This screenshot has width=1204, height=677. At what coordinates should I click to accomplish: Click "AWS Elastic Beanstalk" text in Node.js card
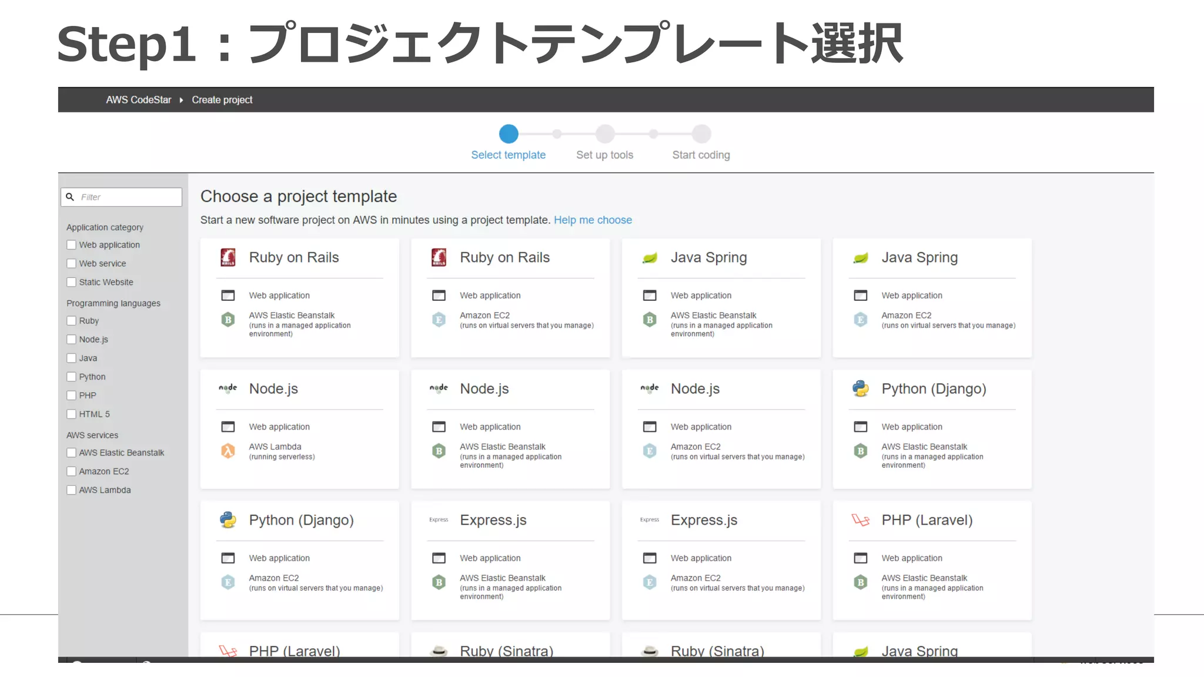pos(503,447)
